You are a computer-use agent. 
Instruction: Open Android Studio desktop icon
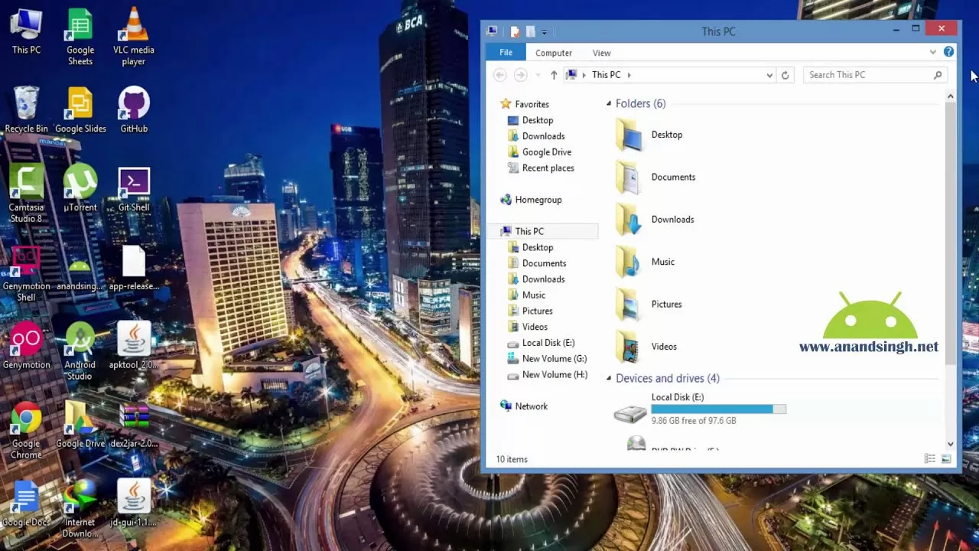(80, 351)
